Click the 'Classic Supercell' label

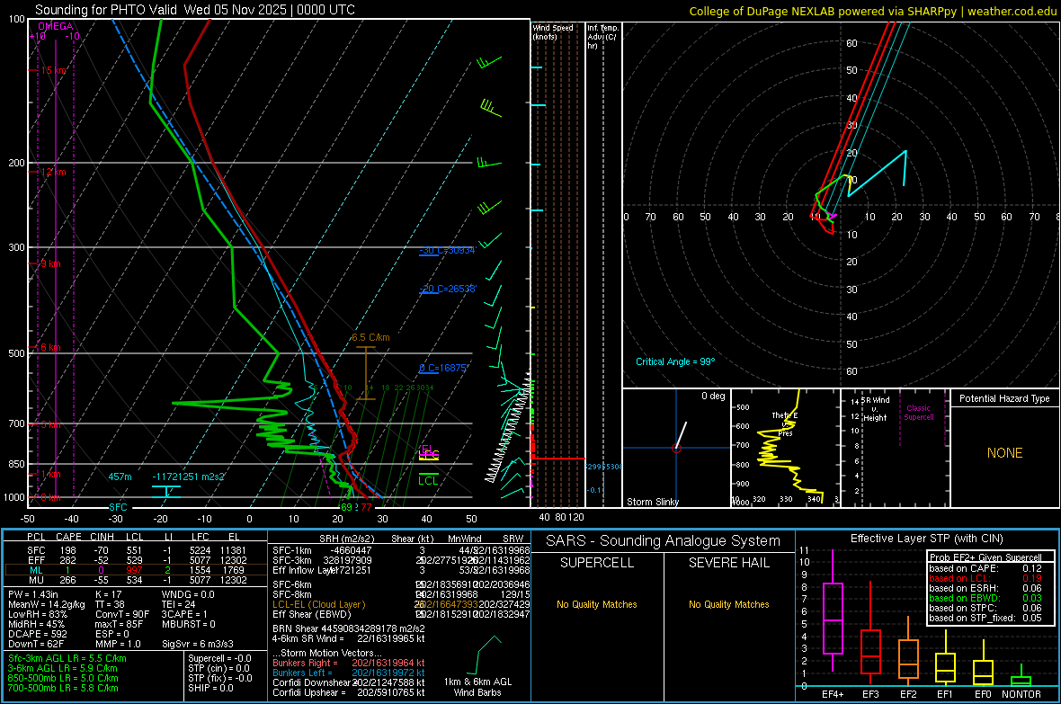[919, 413]
